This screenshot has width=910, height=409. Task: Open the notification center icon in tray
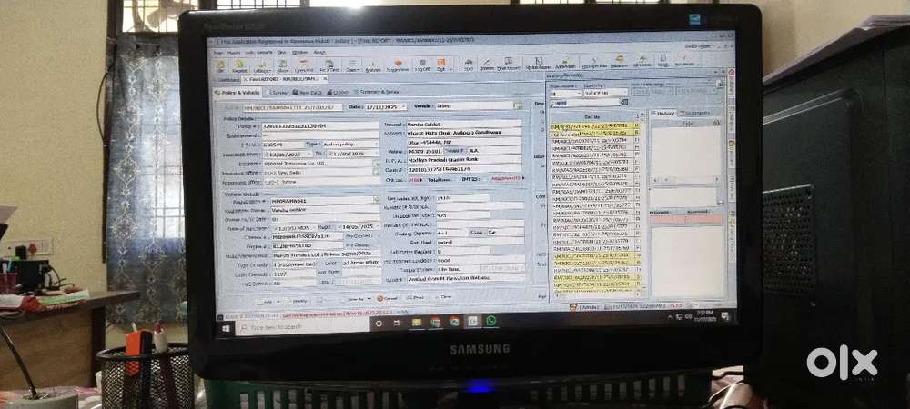point(725,316)
